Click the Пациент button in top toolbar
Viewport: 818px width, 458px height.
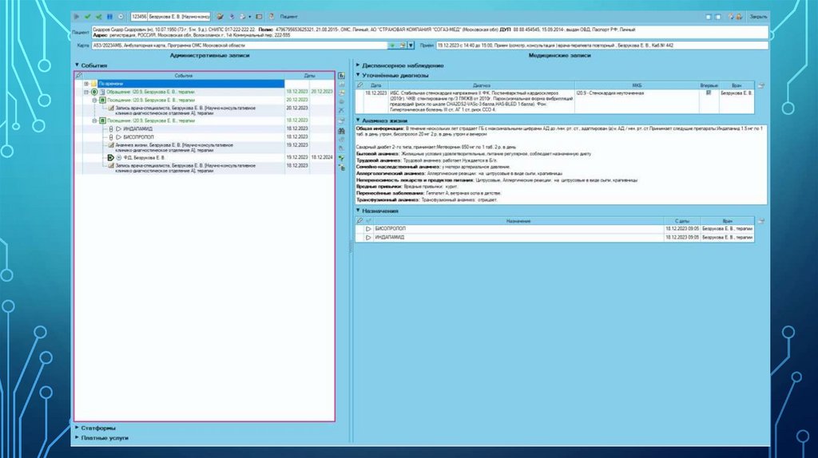click(x=288, y=16)
